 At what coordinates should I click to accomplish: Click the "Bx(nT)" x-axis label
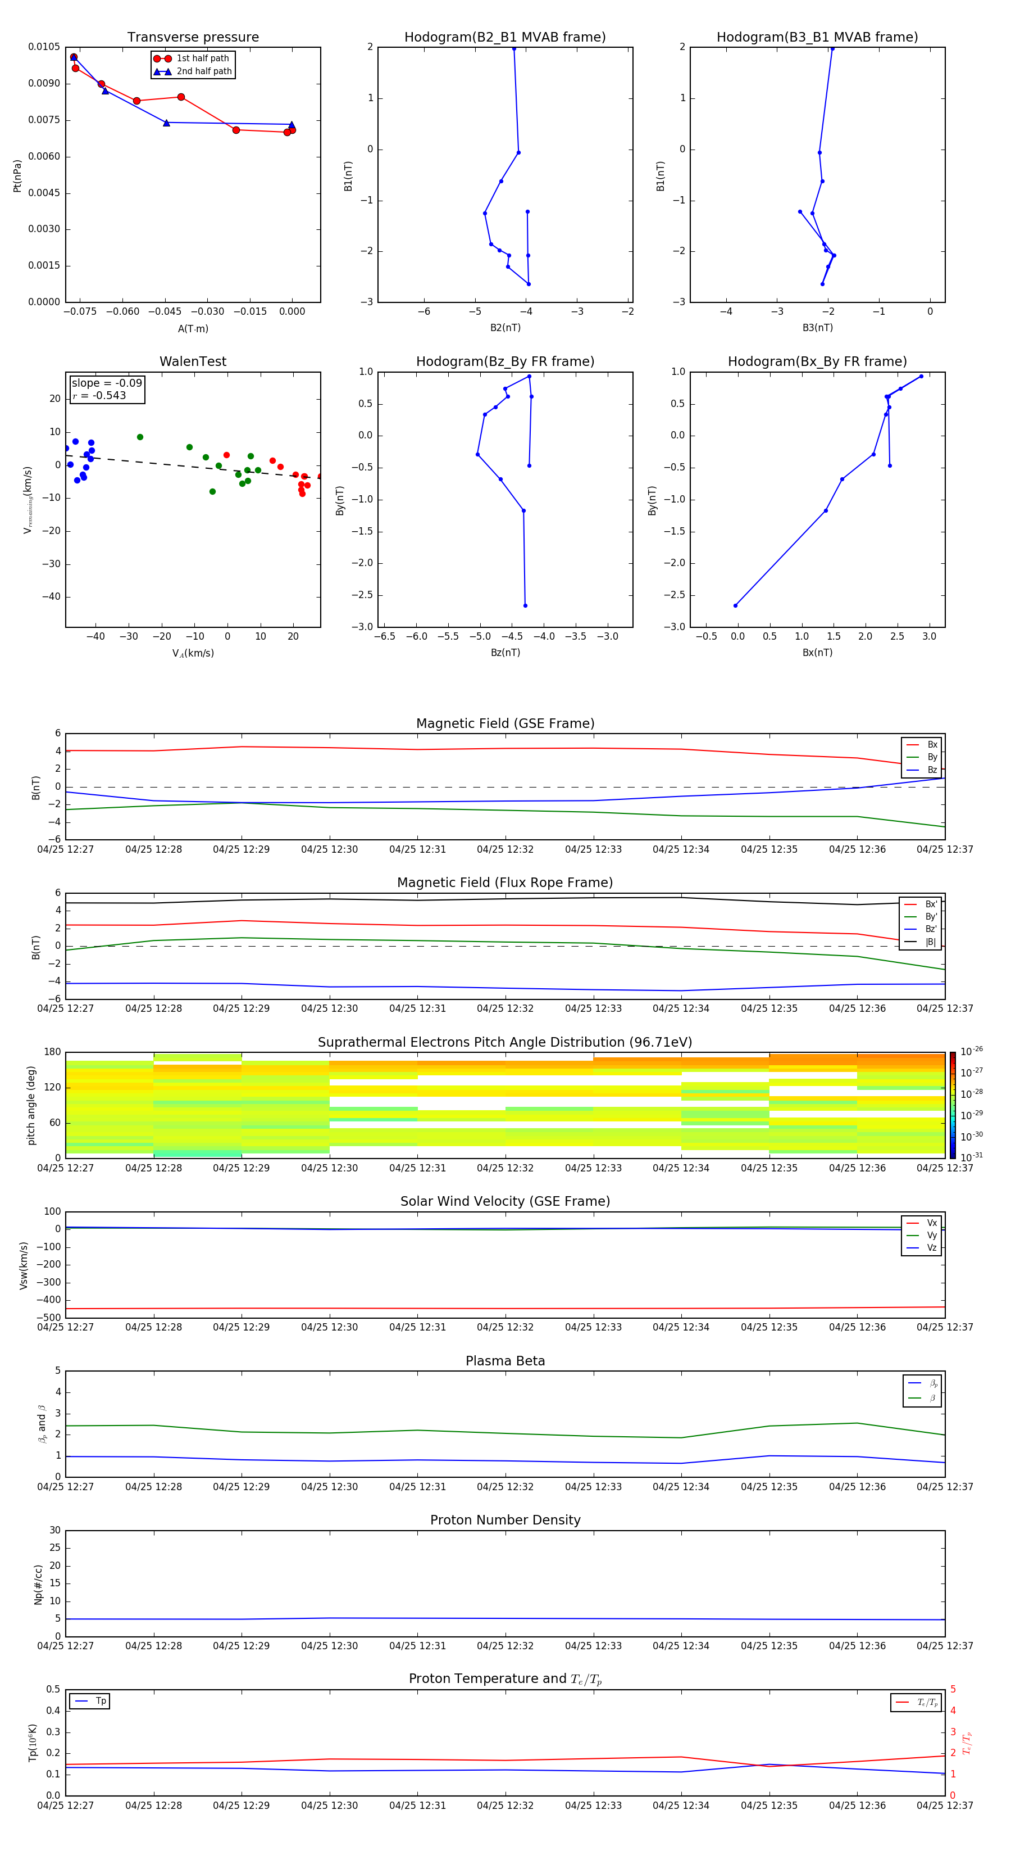(817, 653)
